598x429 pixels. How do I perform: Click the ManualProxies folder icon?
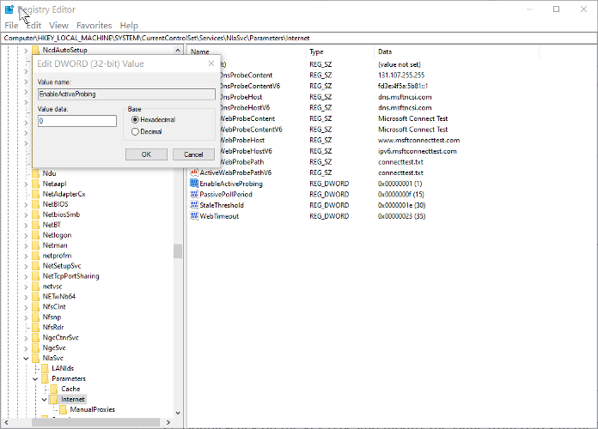click(64, 409)
